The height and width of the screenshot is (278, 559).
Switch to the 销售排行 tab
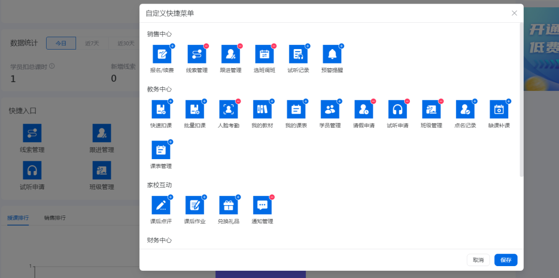coord(55,218)
